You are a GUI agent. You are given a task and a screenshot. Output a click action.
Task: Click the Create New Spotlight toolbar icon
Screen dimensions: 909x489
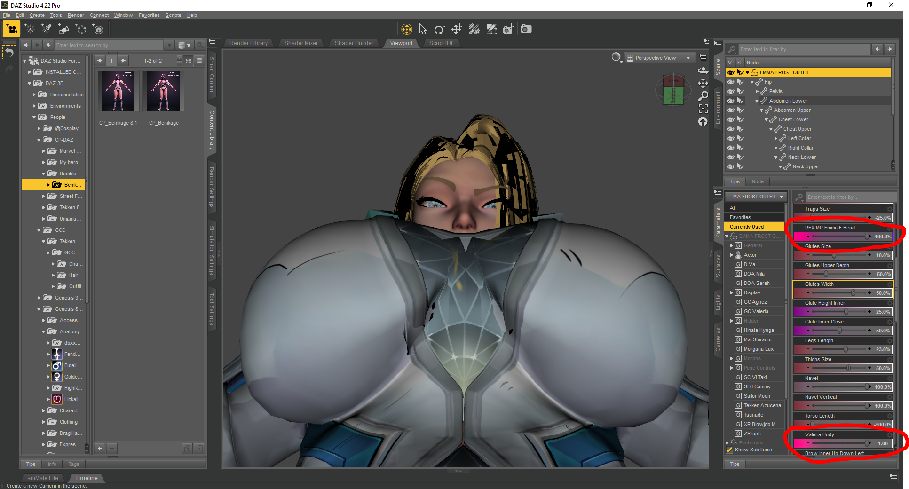tap(46, 29)
